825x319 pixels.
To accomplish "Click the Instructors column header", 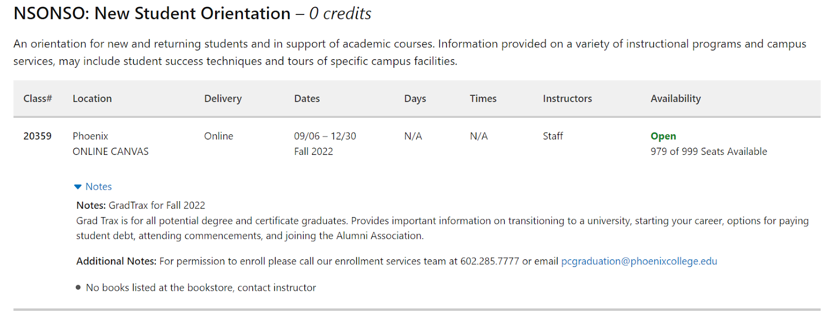I will point(567,99).
